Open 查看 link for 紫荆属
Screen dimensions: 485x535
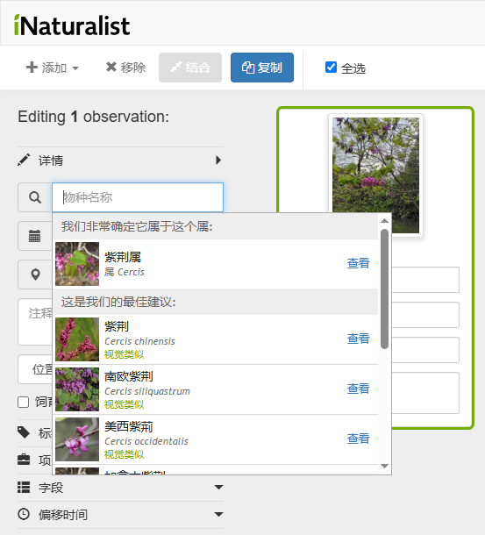tap(358, 263)
